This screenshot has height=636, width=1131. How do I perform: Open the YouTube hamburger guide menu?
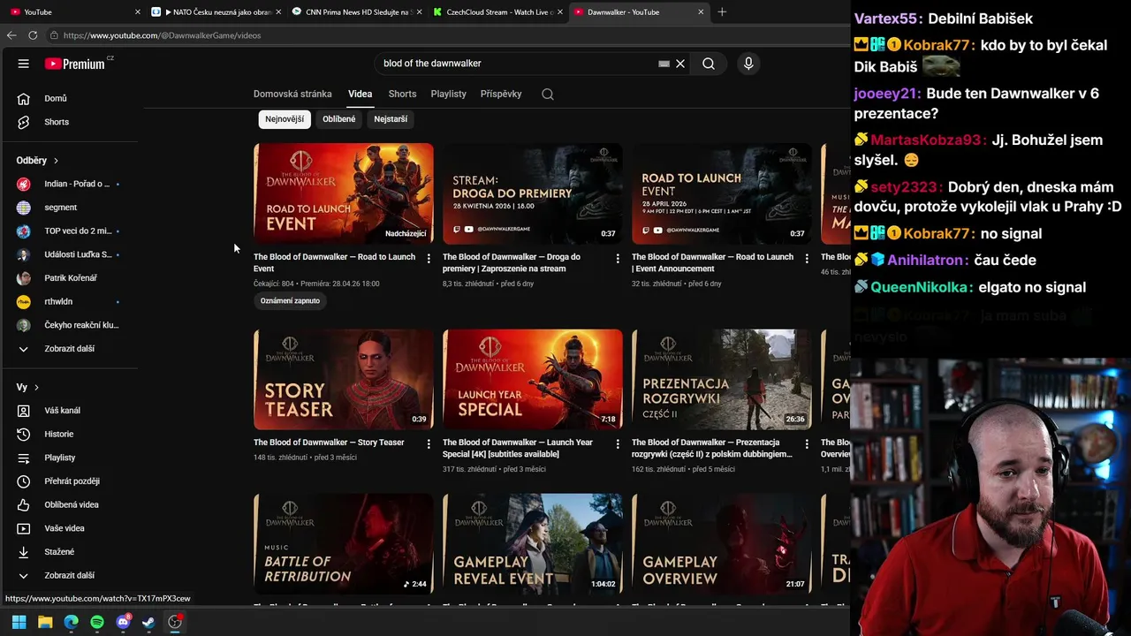pos(24,64)
